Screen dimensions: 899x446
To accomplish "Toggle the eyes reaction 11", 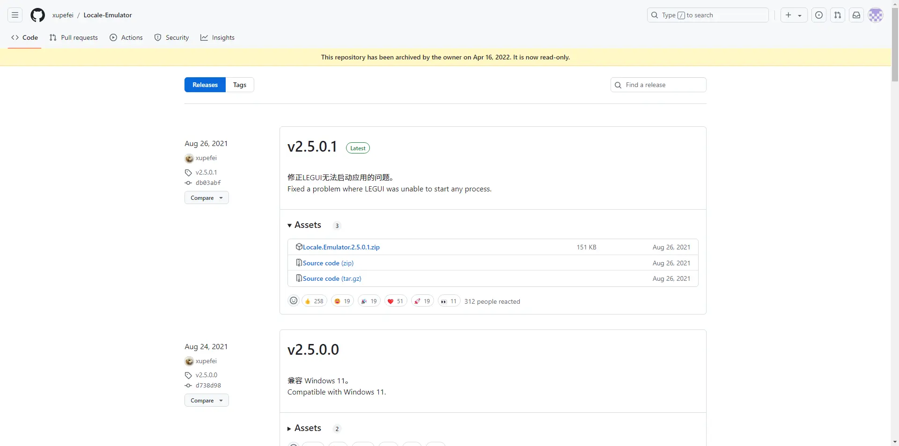I will (x=449, y=301).
